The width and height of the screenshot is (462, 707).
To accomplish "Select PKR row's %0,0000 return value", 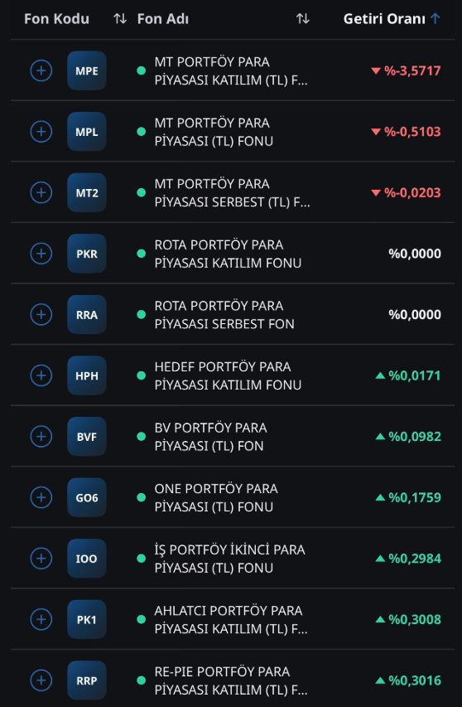I will point(415,254).
